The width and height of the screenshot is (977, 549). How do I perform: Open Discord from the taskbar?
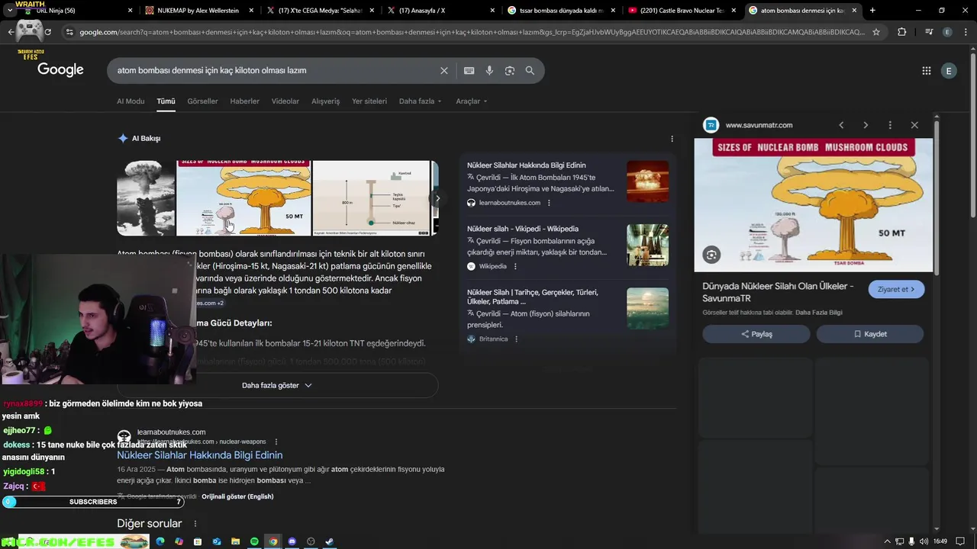point(292,541)
